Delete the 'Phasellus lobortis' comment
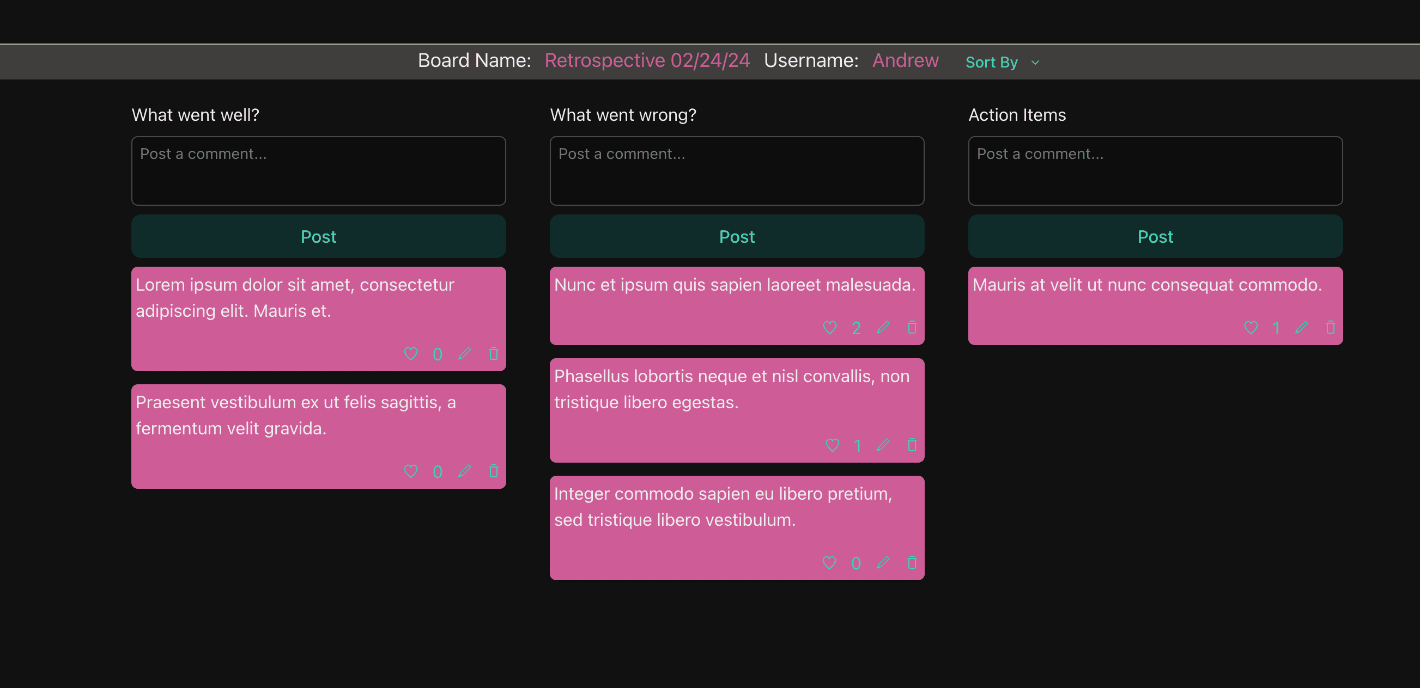Image resolution: width=1420 pixels, height=688 pixels. click(912, 445)
